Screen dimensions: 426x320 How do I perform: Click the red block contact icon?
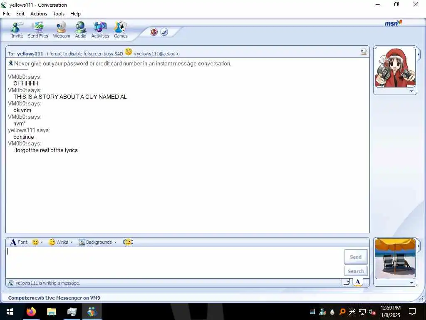154,32
